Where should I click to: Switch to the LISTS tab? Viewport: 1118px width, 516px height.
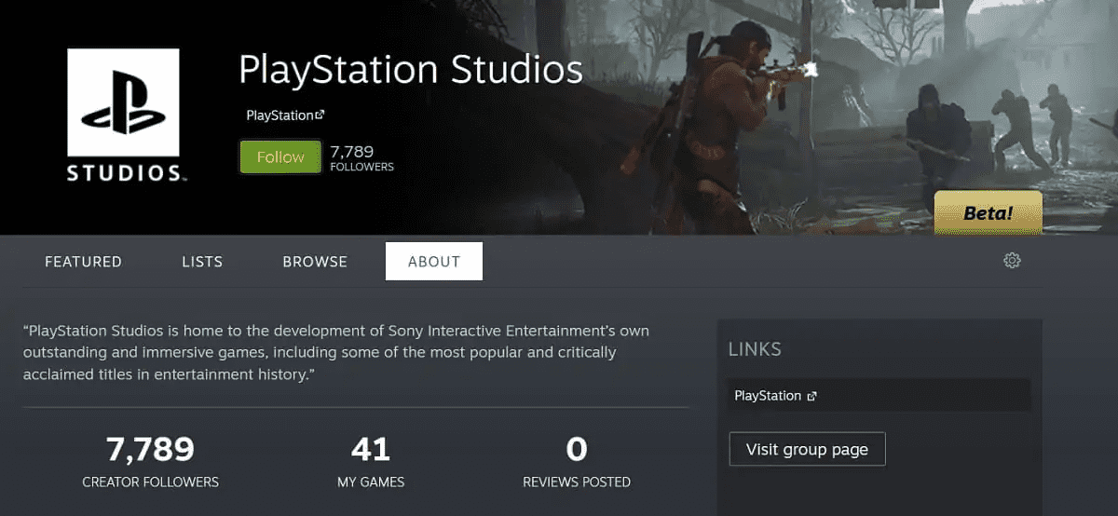coord(202,262)
